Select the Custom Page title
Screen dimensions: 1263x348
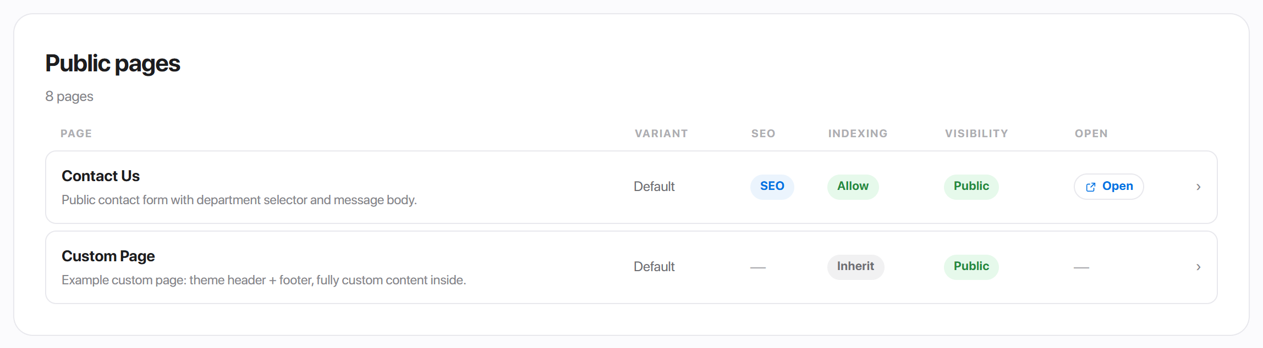point(108,256)
